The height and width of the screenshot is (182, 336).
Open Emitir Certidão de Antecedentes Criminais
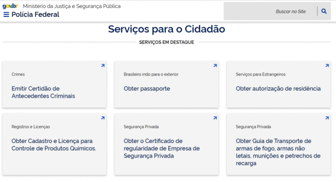(43, 92)
